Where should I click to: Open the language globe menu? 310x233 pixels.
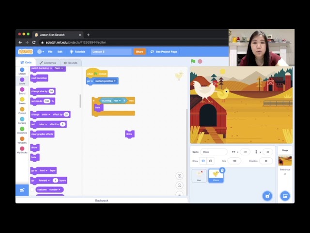(x=41, y=52)
